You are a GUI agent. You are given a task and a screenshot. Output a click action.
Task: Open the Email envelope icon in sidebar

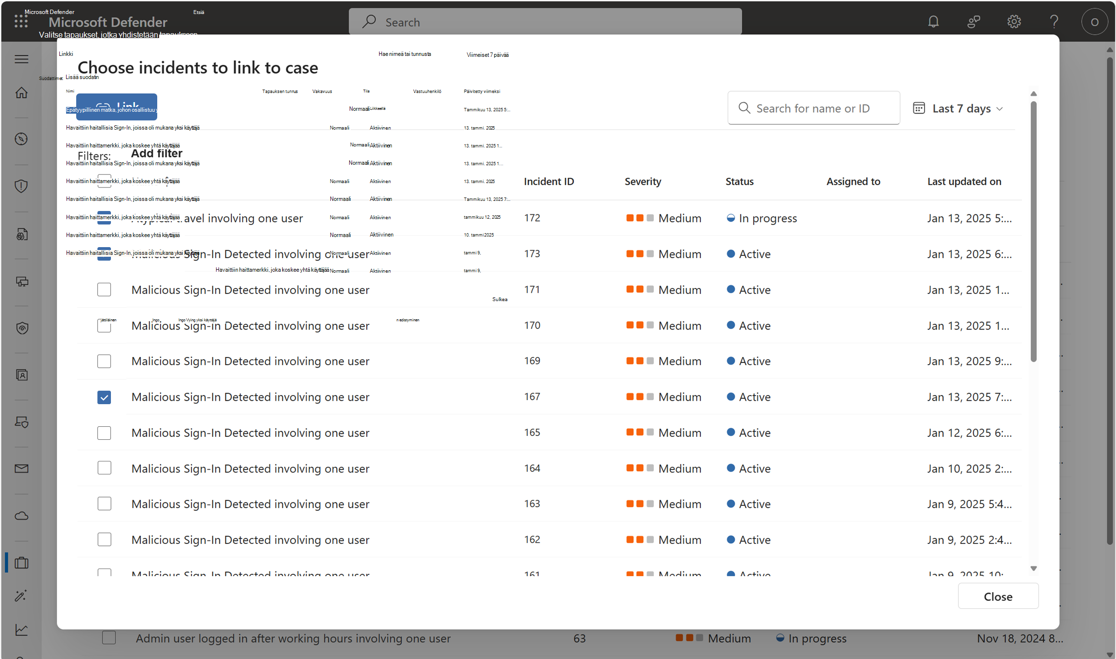coord(22,468)
